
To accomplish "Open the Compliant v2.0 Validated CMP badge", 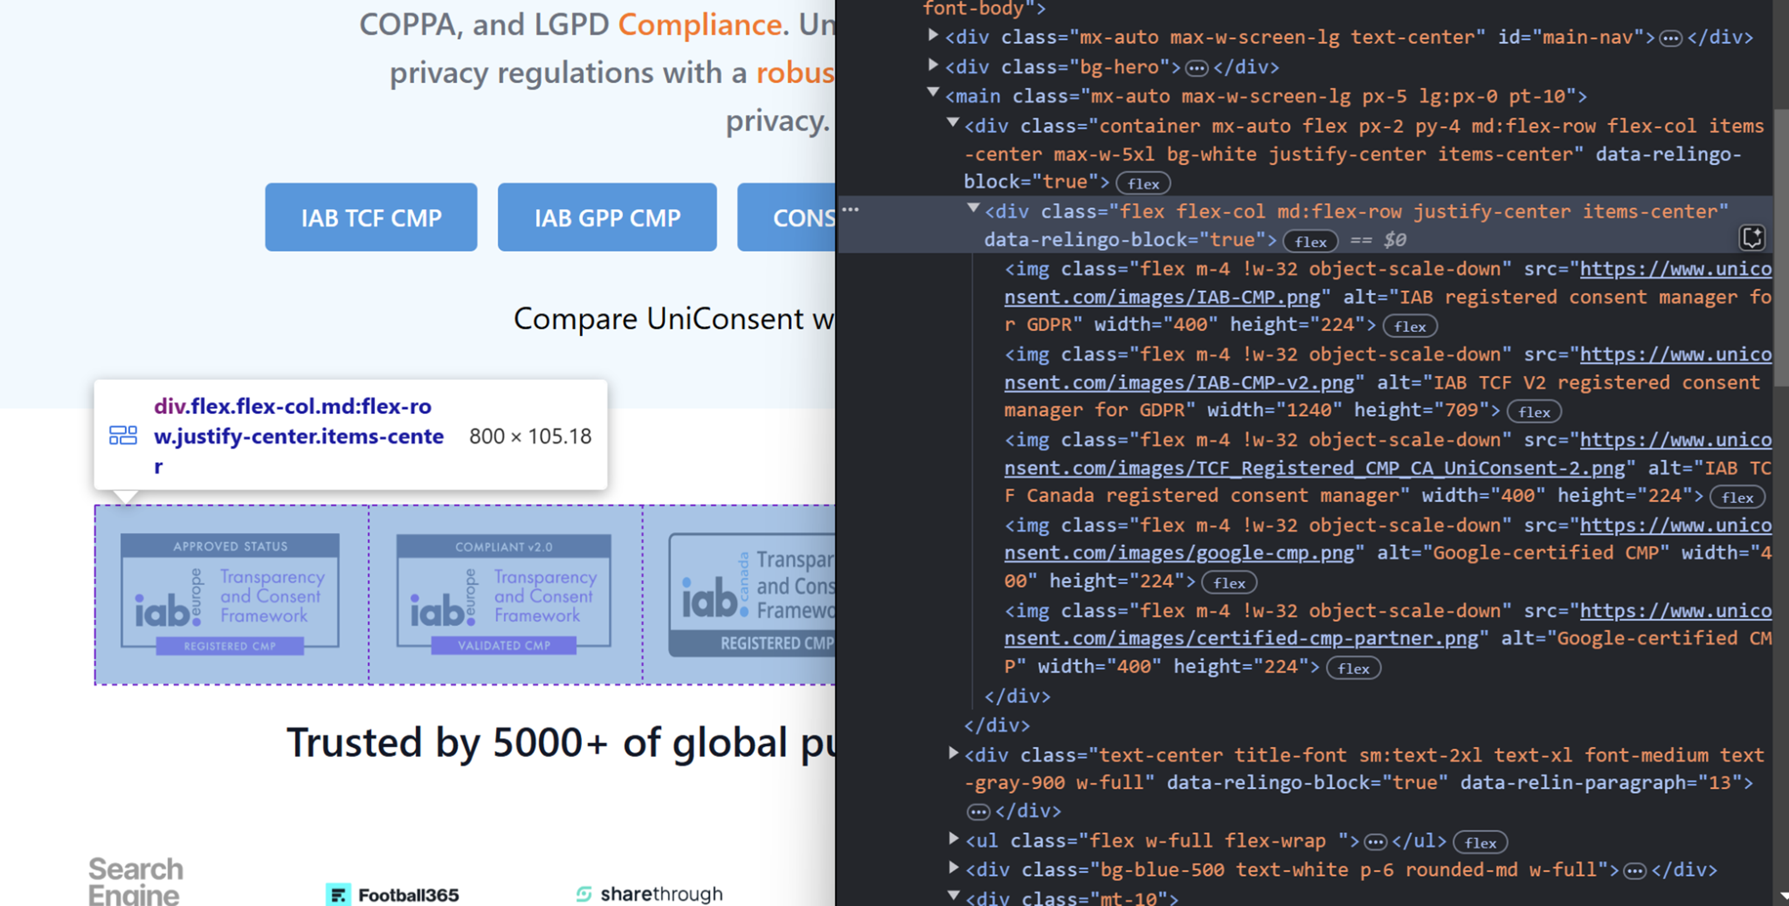I will tap(504, 594).
